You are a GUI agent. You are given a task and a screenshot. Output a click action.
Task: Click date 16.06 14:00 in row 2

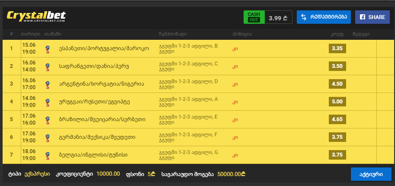29,66
